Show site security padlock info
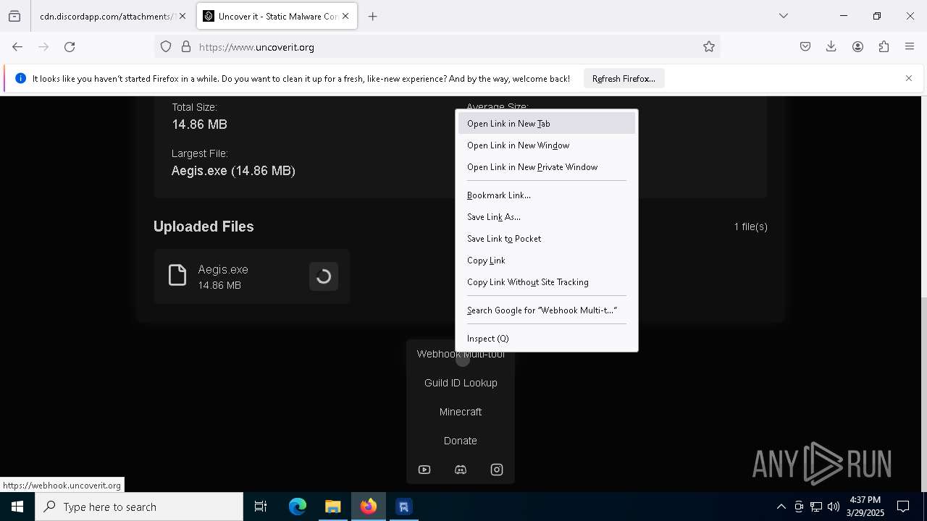Image resolution: width=927 pixels, height=521 pixels. coord(186,47)
